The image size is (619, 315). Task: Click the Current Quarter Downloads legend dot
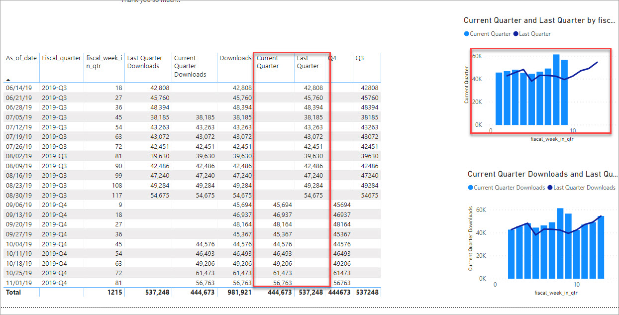pos(470,188)
